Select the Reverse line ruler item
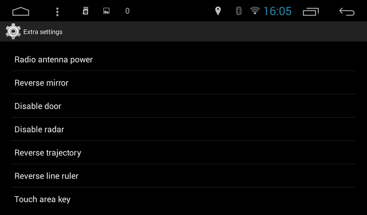This screenshot has width=367, height=215. coord(183,176)
